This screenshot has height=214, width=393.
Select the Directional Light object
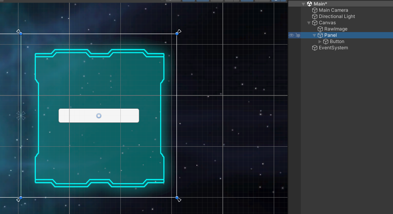(337, 16)
